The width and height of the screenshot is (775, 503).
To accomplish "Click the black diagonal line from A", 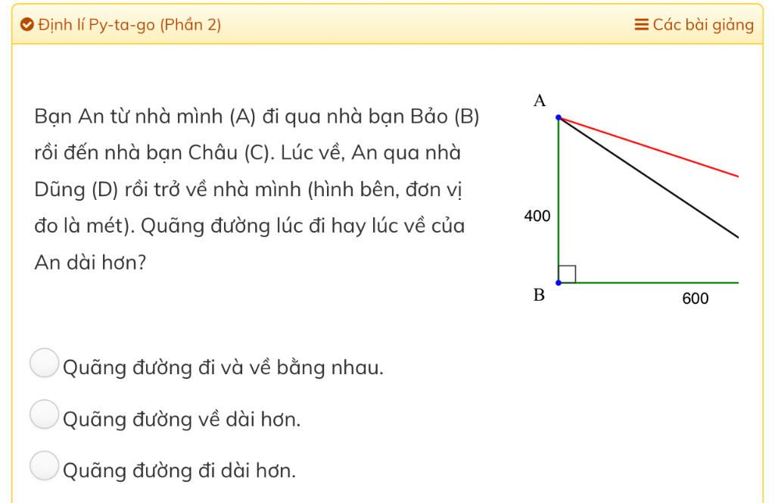I will click(x=649, y=177).
